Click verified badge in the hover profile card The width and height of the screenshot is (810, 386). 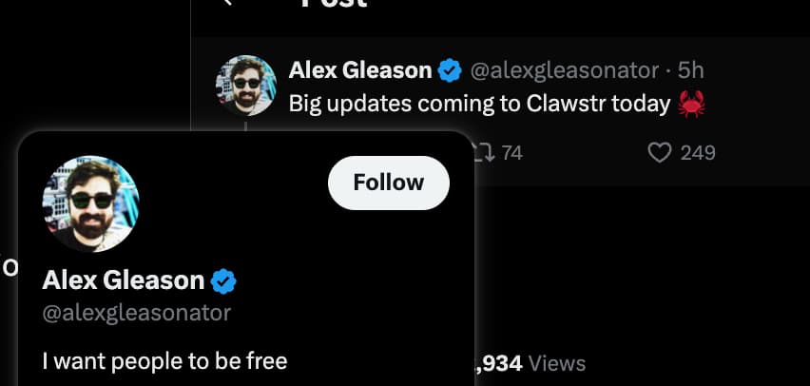coord(223,281)
